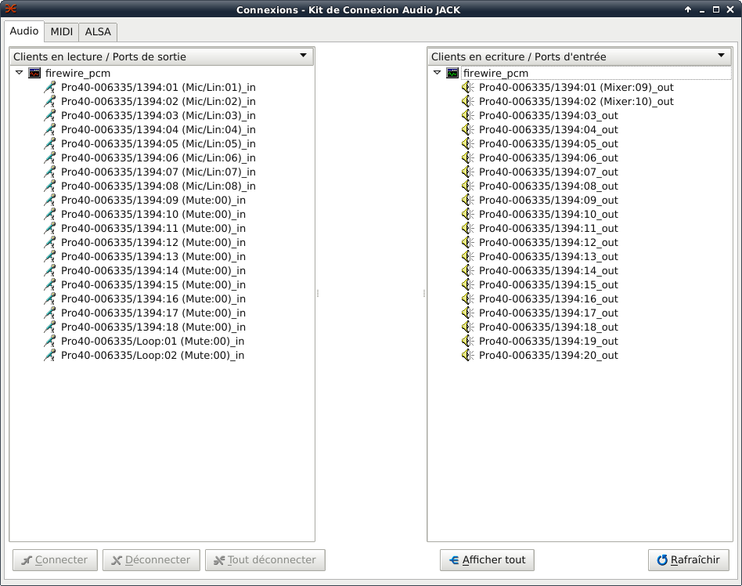
Task: Click the firewire_pcm client icon in output ports list
Action: click(x=34, y=74)
